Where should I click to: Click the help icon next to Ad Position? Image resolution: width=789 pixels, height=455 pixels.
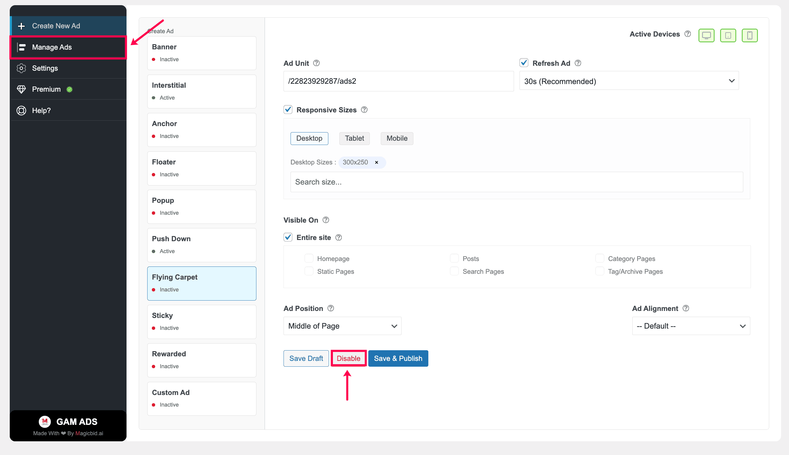click(x=331, y=309)
